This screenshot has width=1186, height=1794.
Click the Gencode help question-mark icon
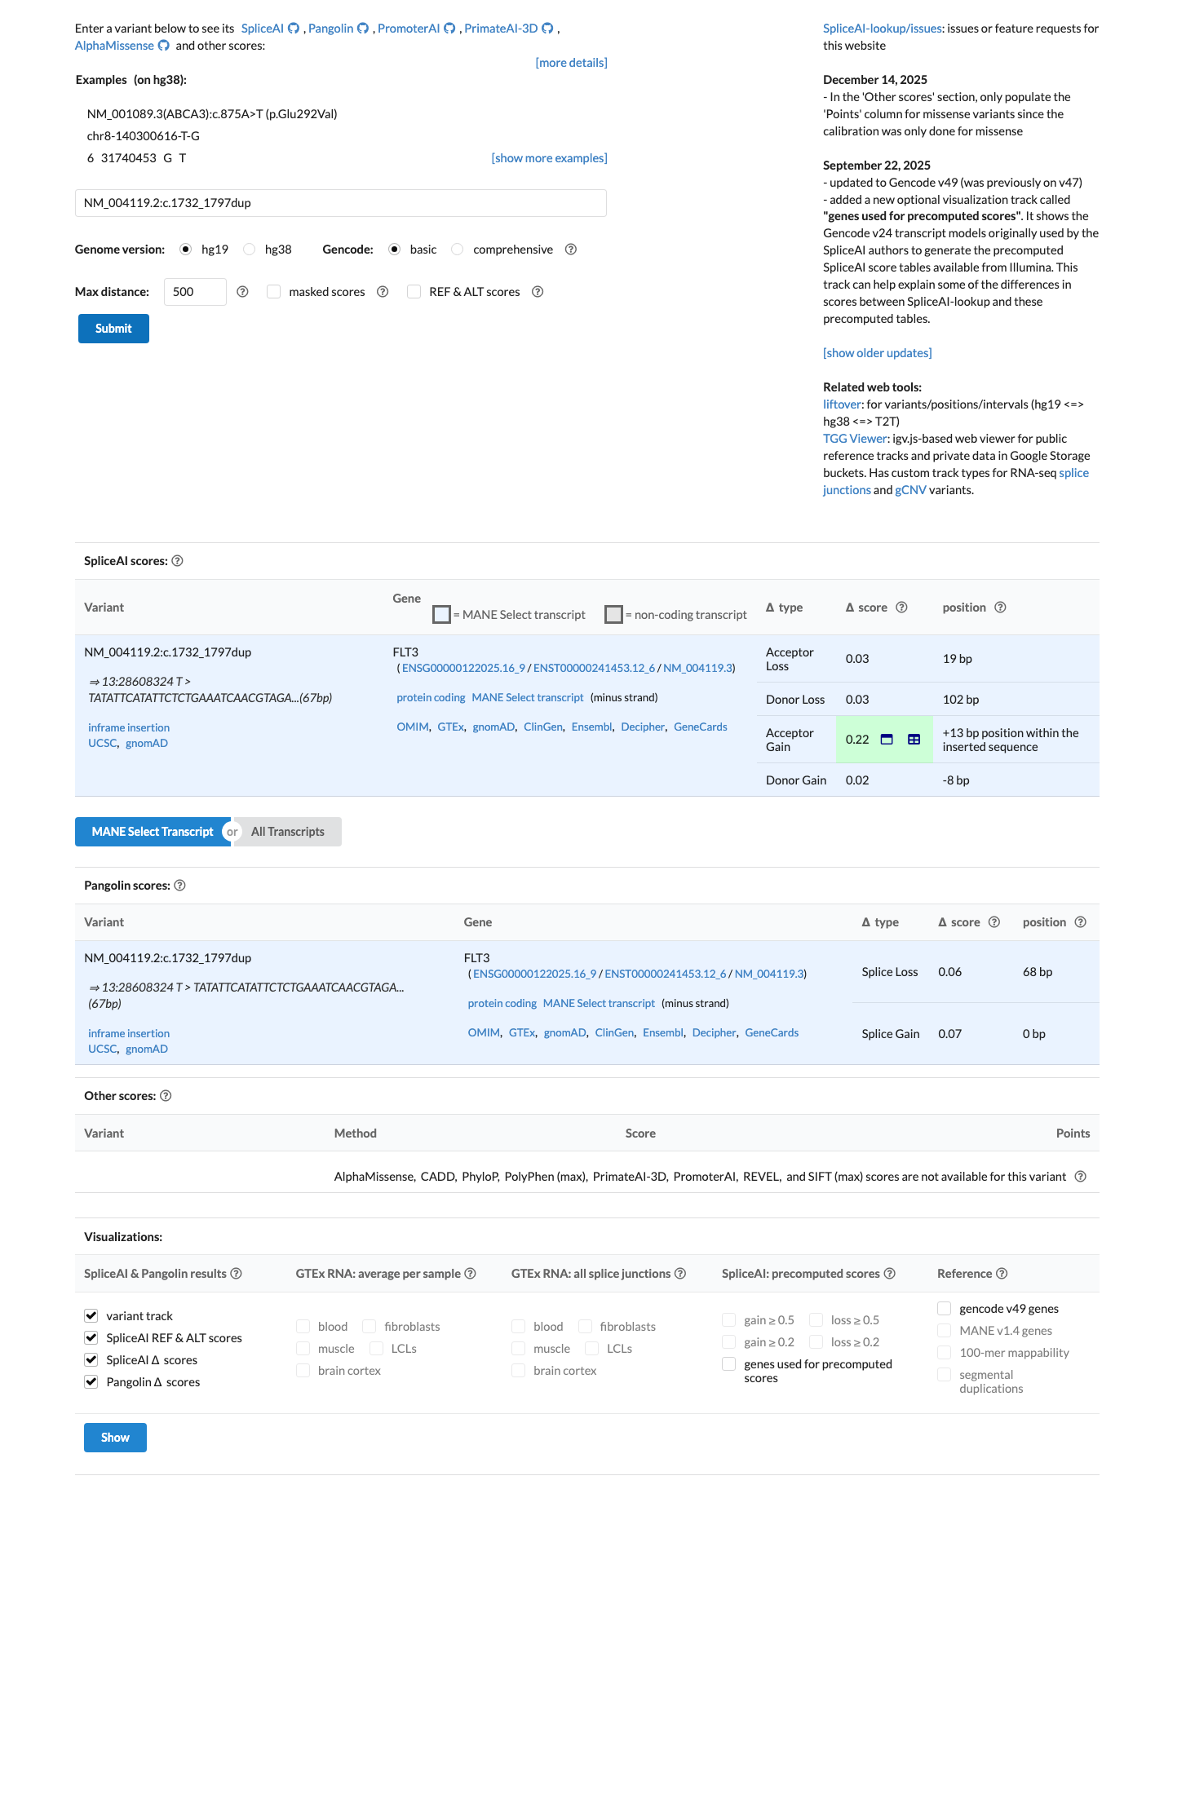(571, 250)
